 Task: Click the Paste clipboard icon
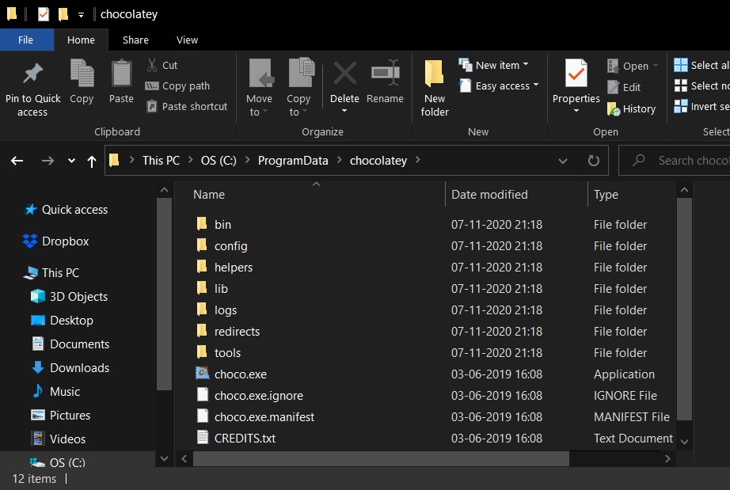click(x=121, y=75)
